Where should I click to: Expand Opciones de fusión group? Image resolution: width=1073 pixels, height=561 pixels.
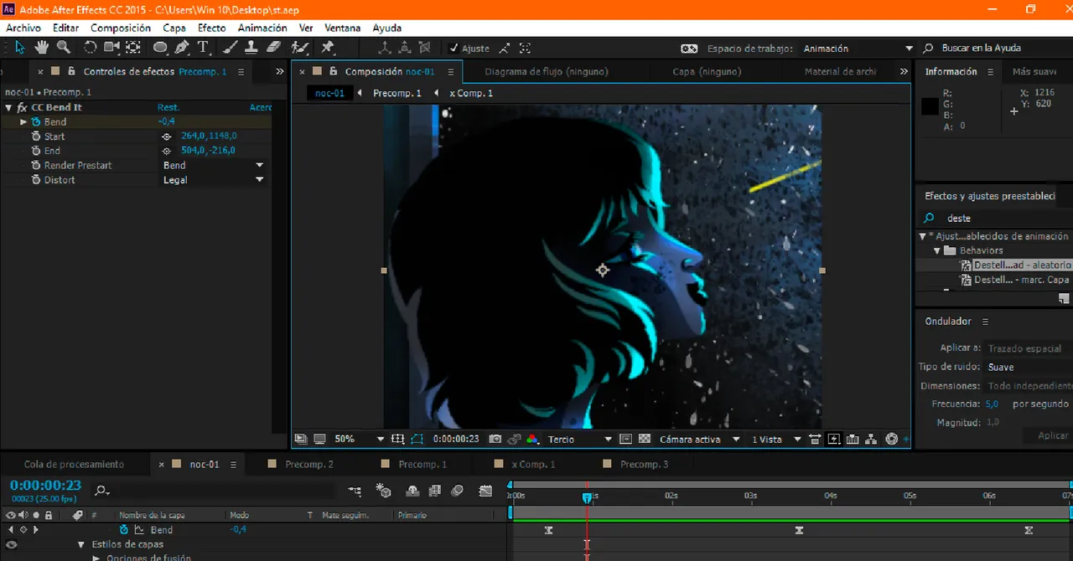click(x=96, y=558)
